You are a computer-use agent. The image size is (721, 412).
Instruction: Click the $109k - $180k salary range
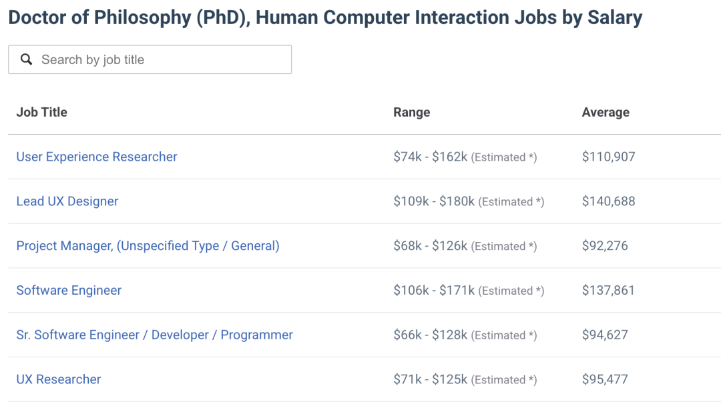[x=434, y=201]
